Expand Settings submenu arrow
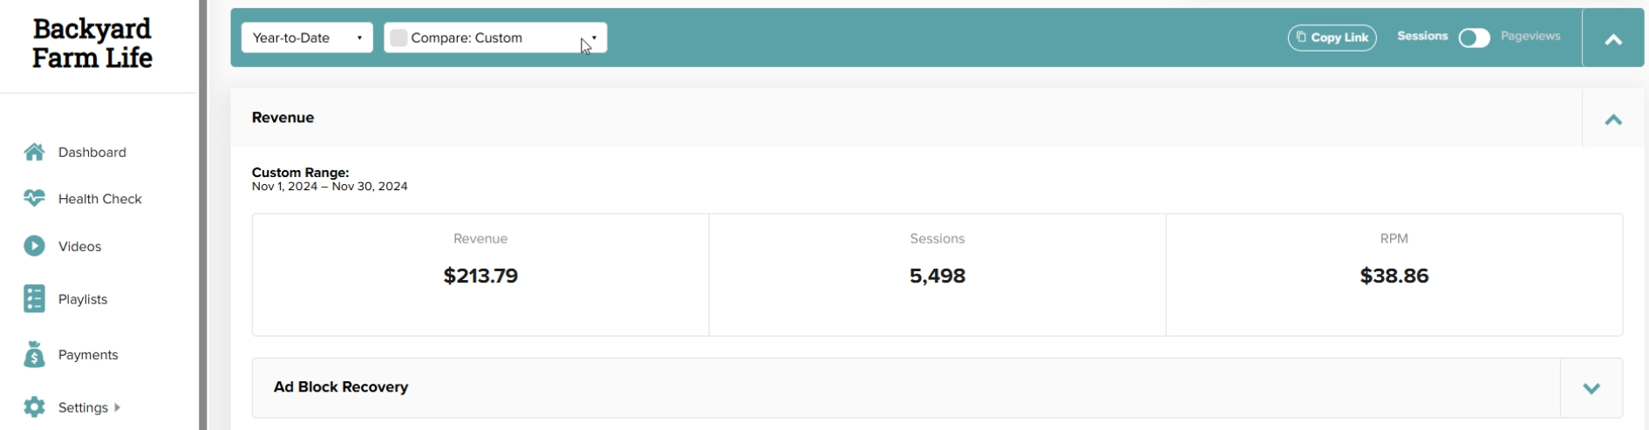The image size is (1649, 430). pyautogui.click(x=117, y=407)
